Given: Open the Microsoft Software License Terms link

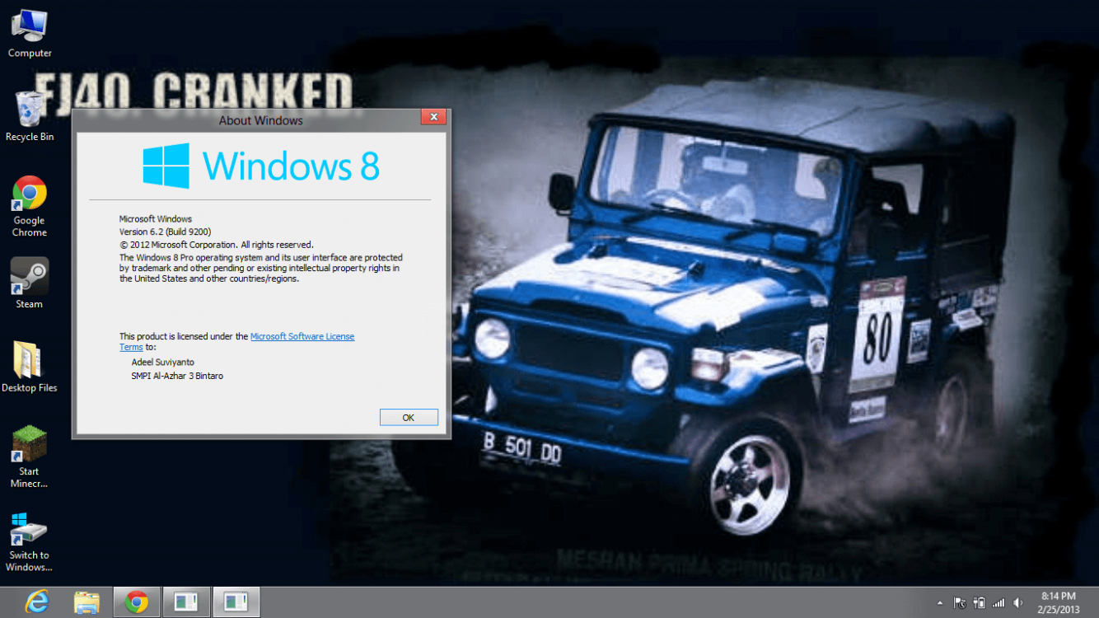Looking at the screenshot, I should [x=302, y=336].
